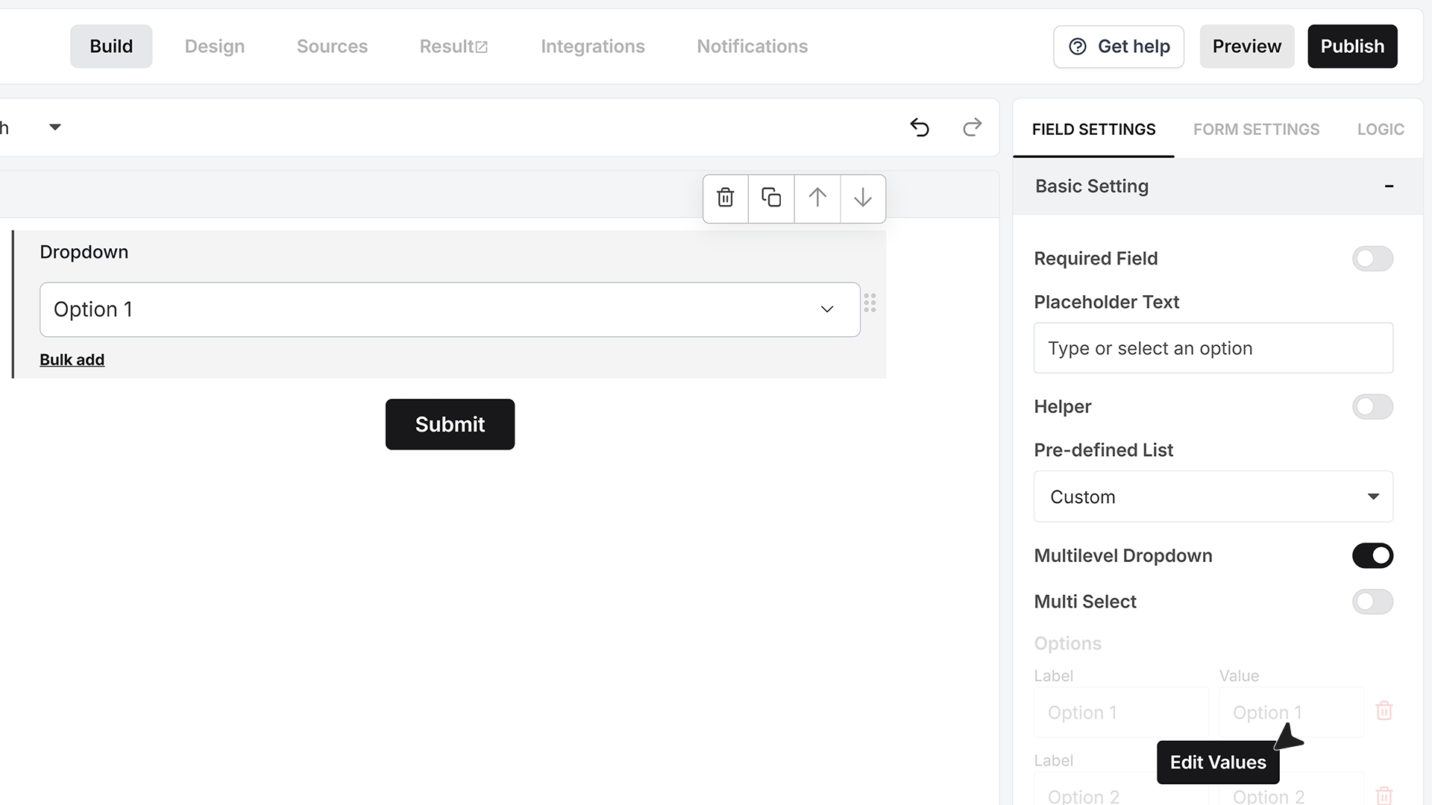This screenshot has height=805, width=1432.
Task: Open the Integrations tab
Action: (x=593, y=46)
